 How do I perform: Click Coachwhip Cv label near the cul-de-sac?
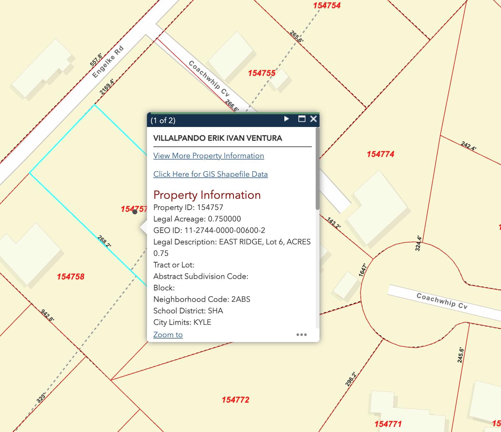[x=442, y=301]
